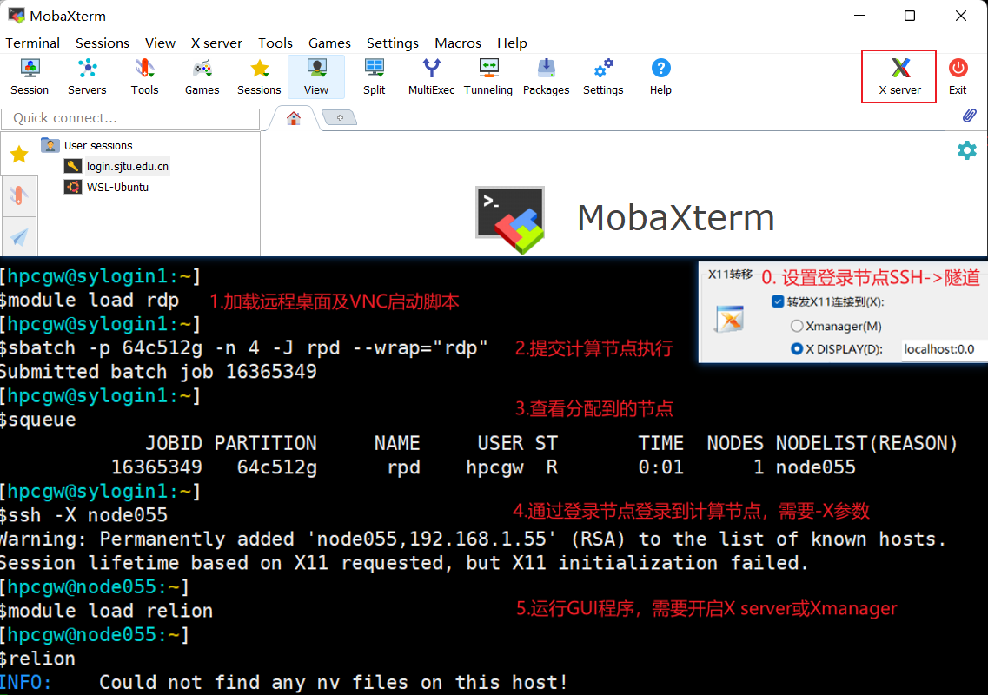Click the paperclip attachment icon
Viewport: 988px width, 695px height.
tap(969, 116)
